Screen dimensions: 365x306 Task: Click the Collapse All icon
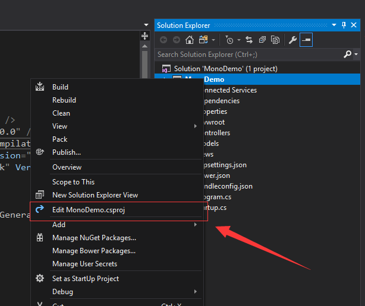click(262, 40)
